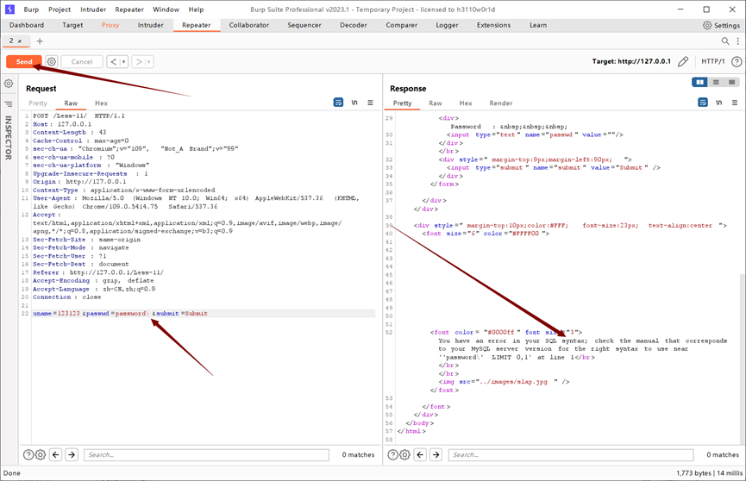
Task: Open the Repeater menu
Action: (129, 9)
